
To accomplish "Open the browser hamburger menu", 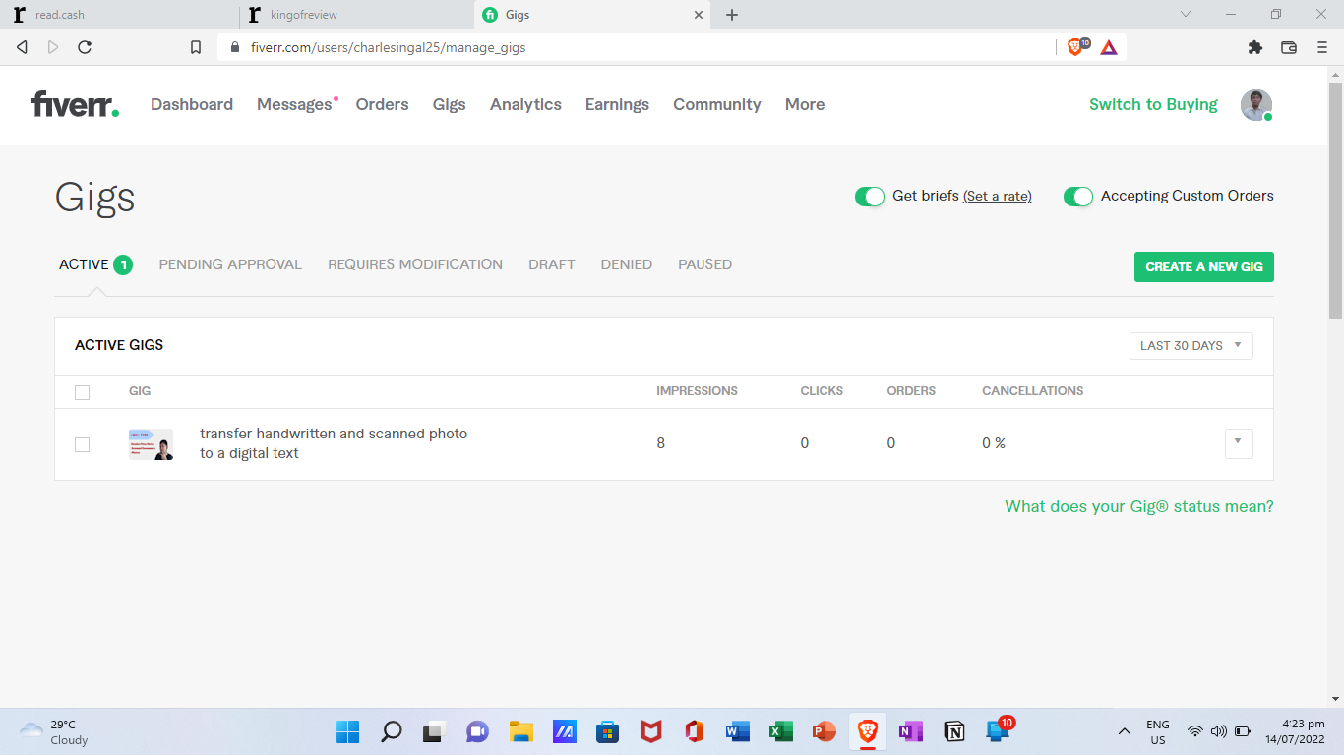I will 1322,47.
